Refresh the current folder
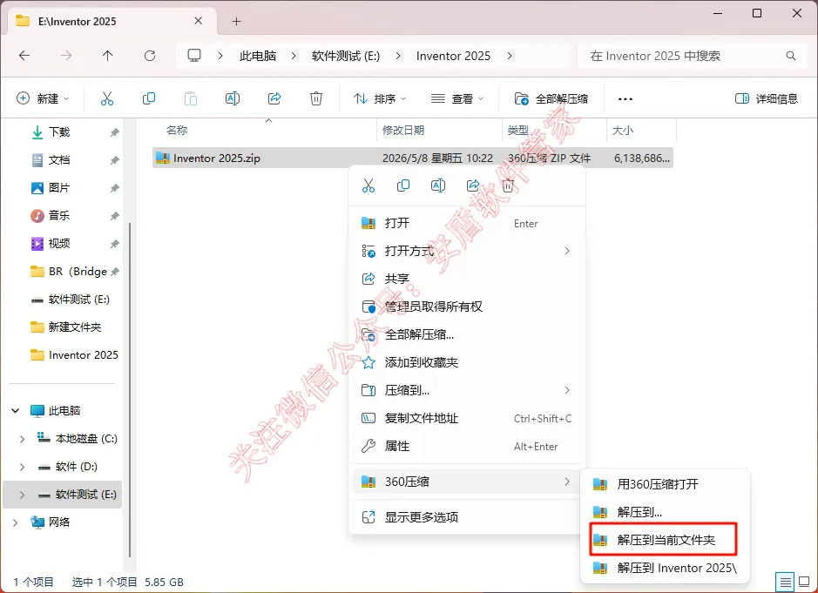The image size is (818, 593). coord(150,56)
